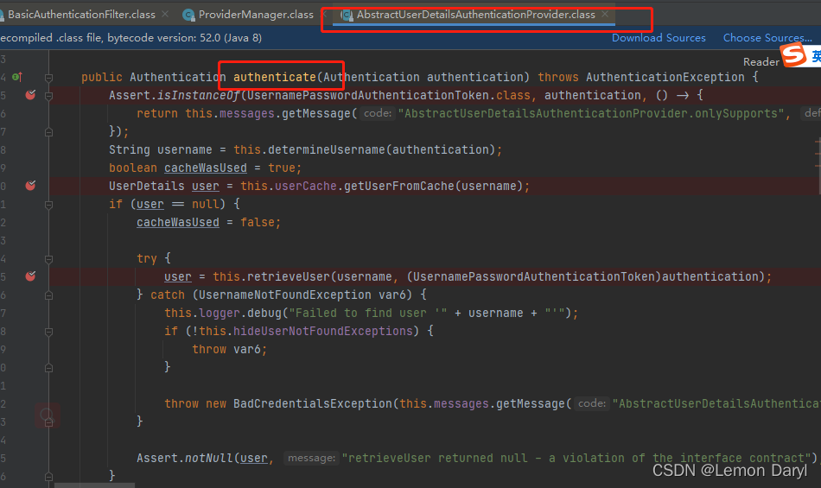Click UsernameNotFoundException in catch clause

tap(285, 295)
